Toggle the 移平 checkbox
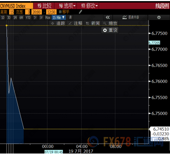170x155 pixels. tap(60, 12)
